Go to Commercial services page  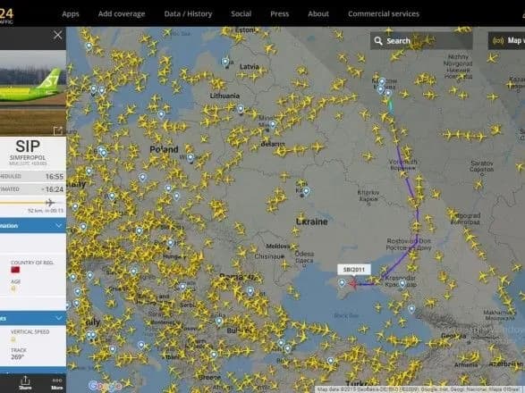tap(384, 13)
